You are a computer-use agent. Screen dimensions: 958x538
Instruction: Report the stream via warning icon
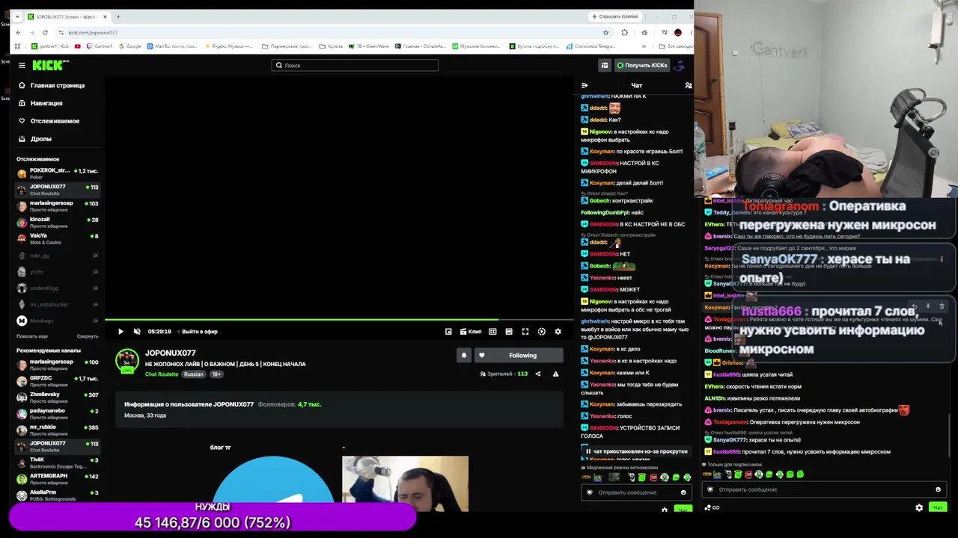[x=555, y=374]
